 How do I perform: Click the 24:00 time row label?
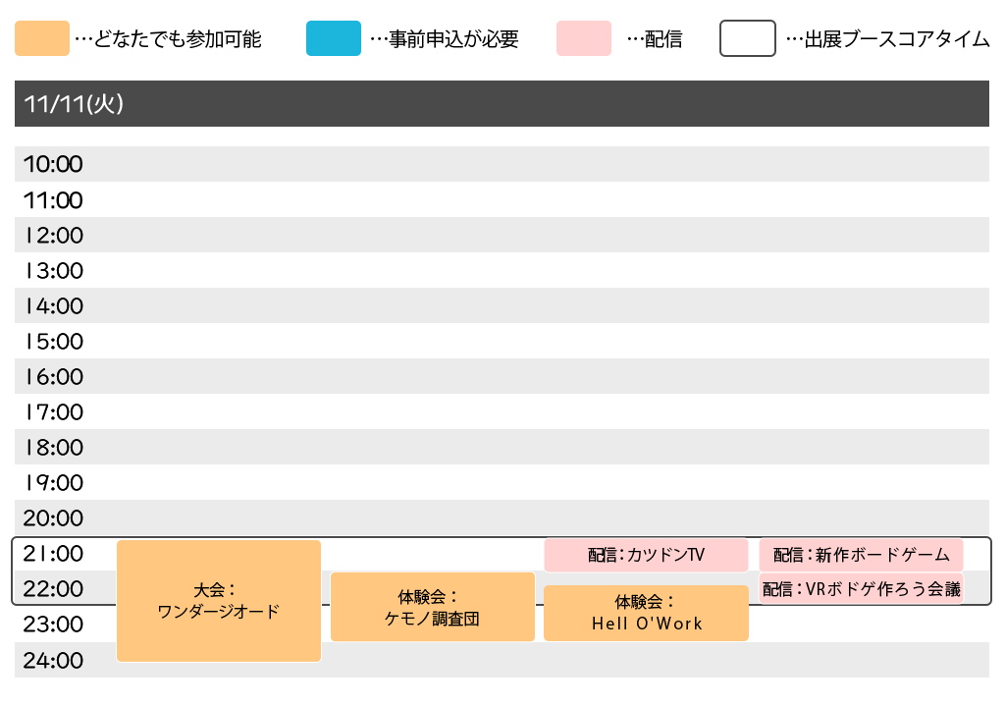pos(53,660)
